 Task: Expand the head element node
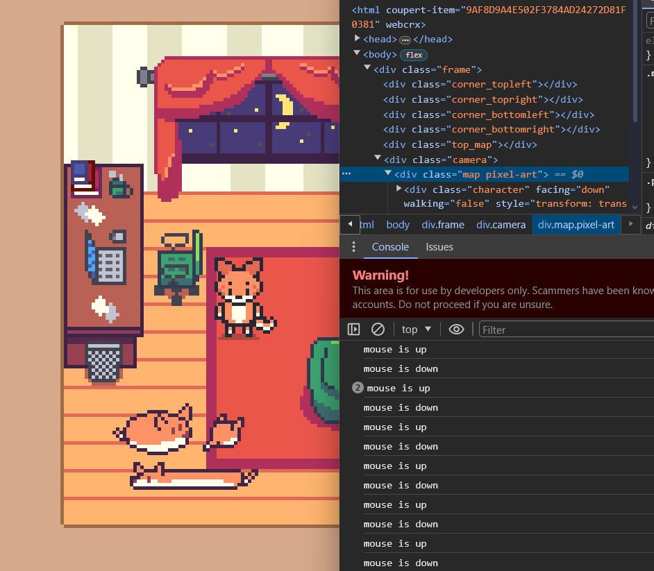pos(358,40)
